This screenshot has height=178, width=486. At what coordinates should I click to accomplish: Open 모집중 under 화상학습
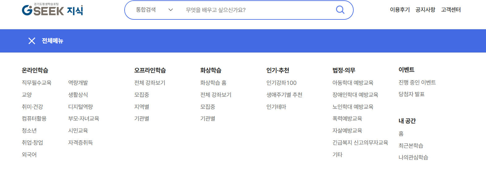[x=208, y=107]
